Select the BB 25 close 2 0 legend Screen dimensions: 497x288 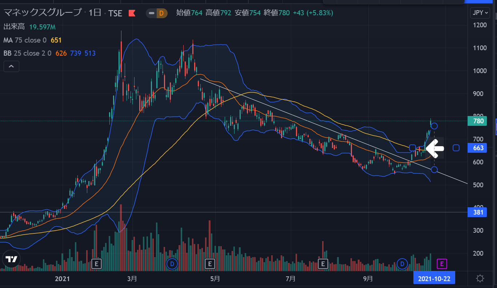coord(28,53)
